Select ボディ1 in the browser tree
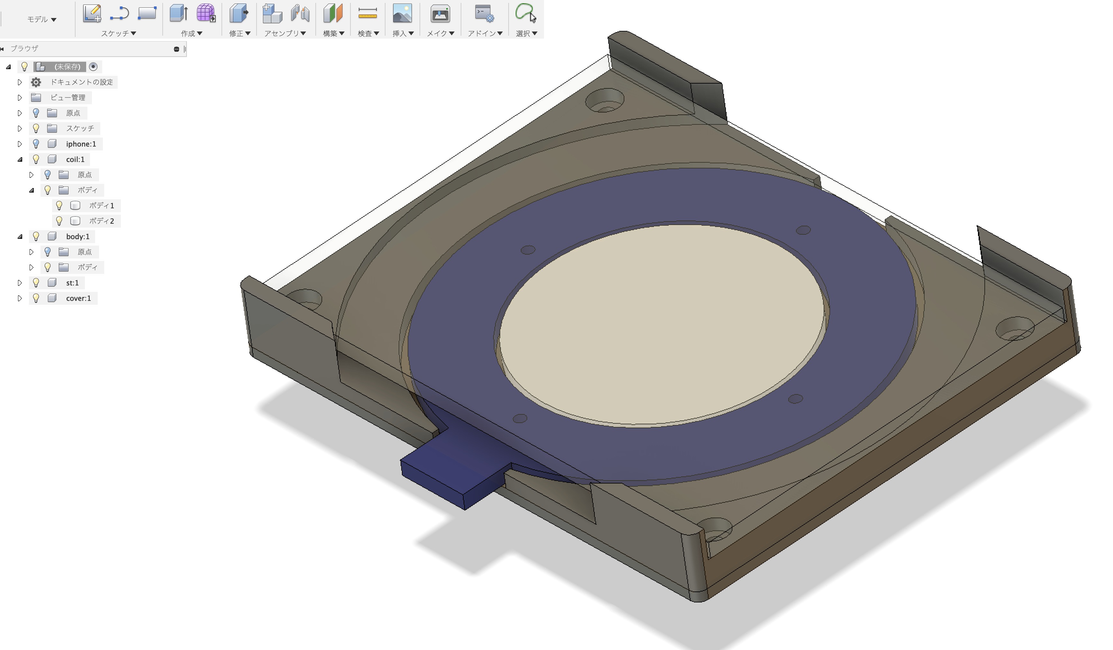Image resolution: width=1113 pixels, height=650 pixels. coord(101,205)
